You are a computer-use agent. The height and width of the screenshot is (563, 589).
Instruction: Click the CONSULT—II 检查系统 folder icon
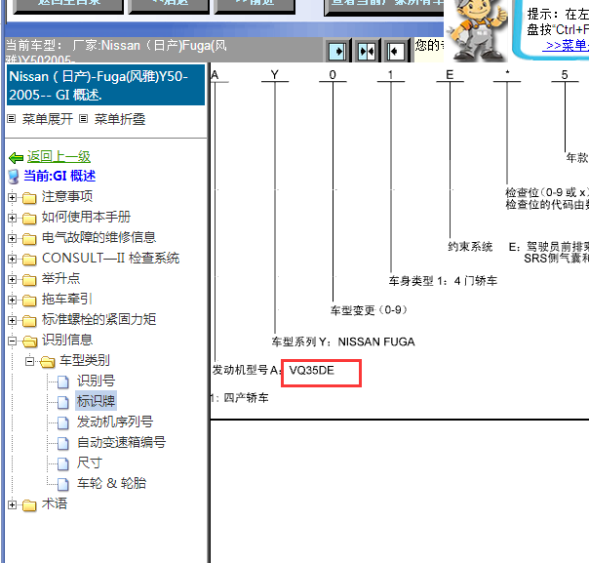point(29,259)
